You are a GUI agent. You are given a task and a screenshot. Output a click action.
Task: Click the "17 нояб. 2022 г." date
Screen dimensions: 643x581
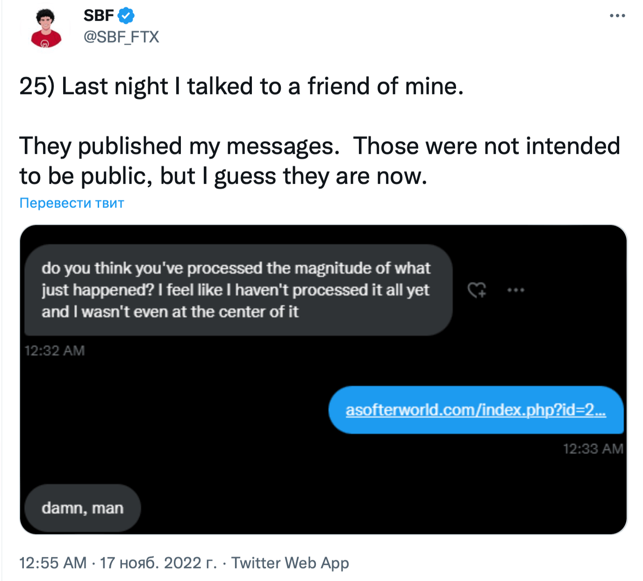158,563
